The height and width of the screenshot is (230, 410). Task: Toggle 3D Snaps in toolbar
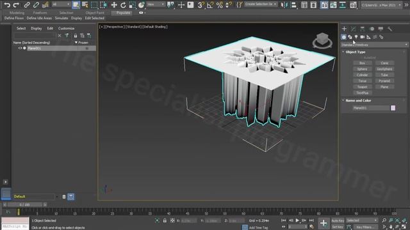[x=201, y=4]
